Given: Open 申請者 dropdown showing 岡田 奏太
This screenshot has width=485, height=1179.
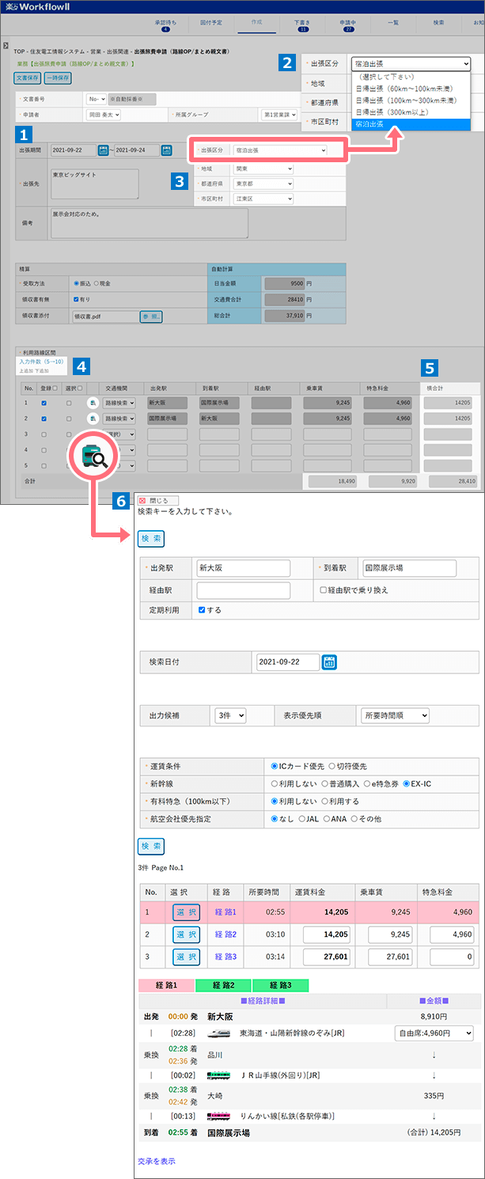Looking at the screenshot, I should click(104, 115).
